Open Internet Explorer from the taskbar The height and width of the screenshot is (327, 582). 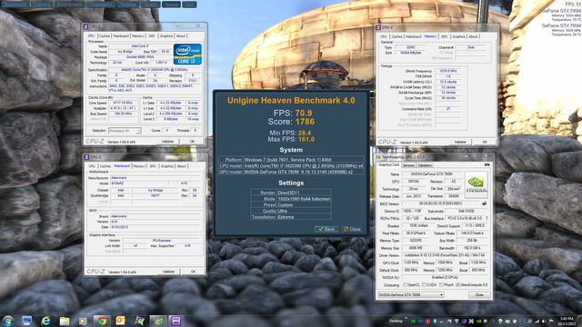[x=45, y=321]
